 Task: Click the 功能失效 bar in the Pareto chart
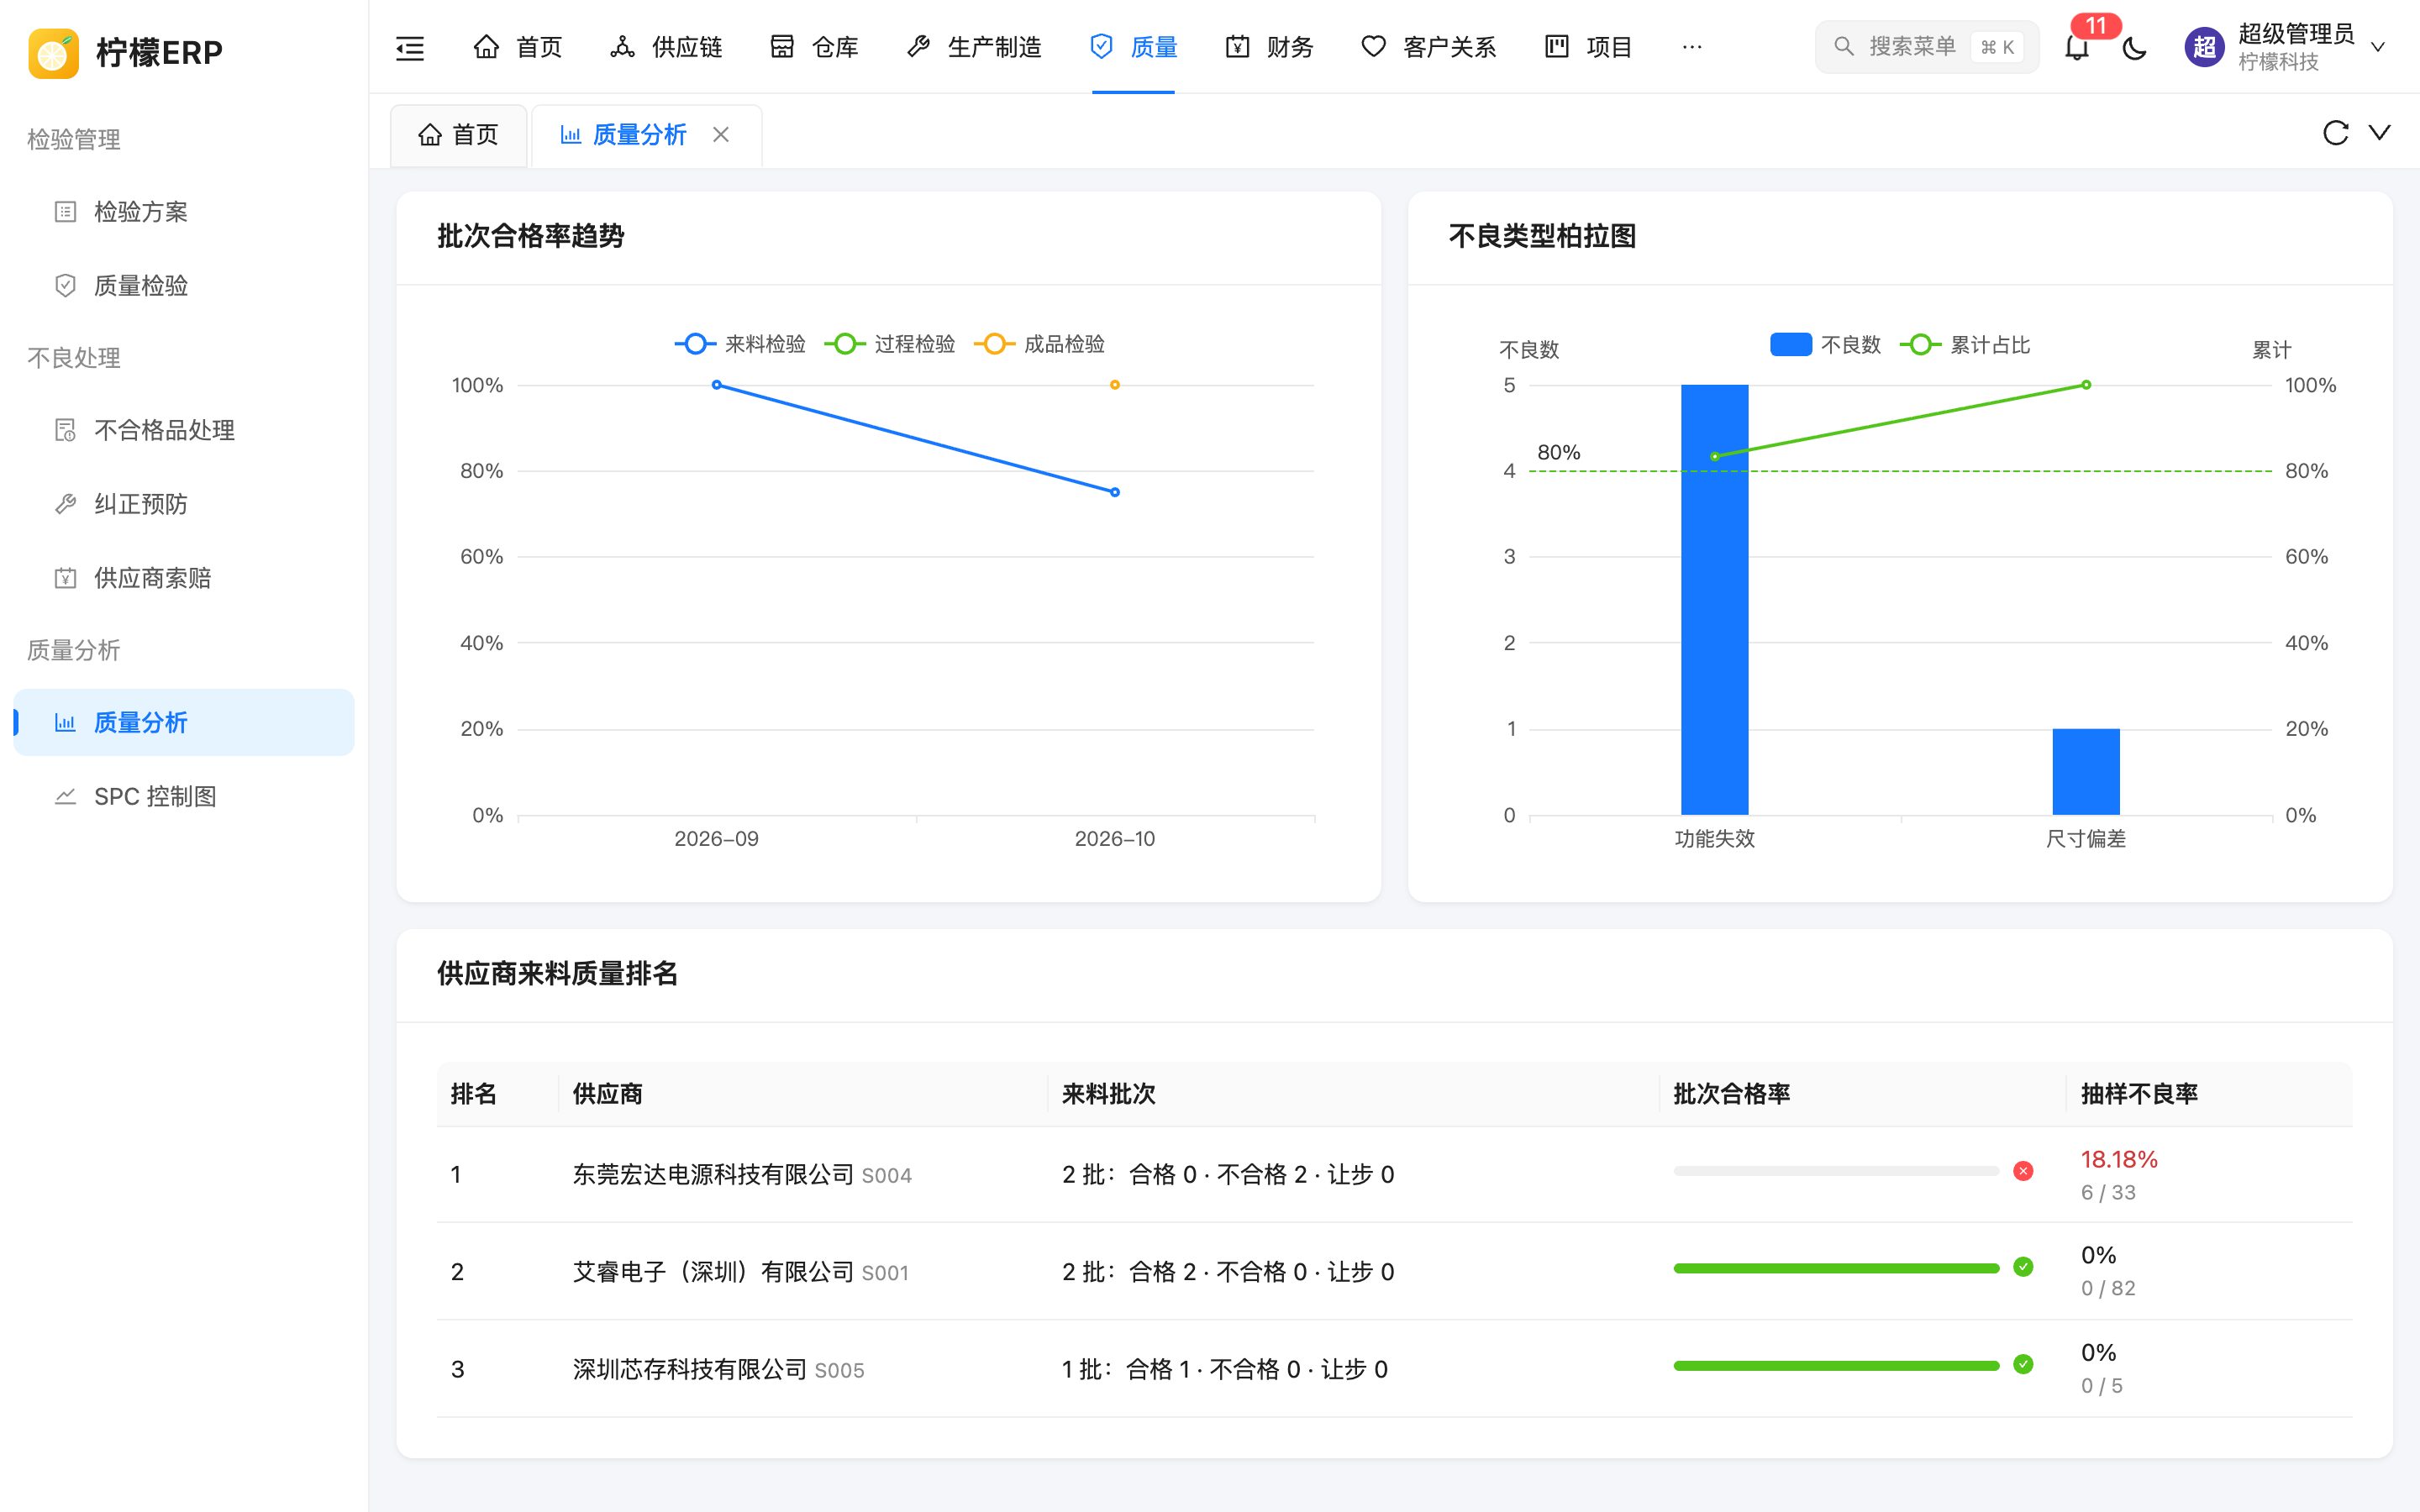(x=1714, y=600)
